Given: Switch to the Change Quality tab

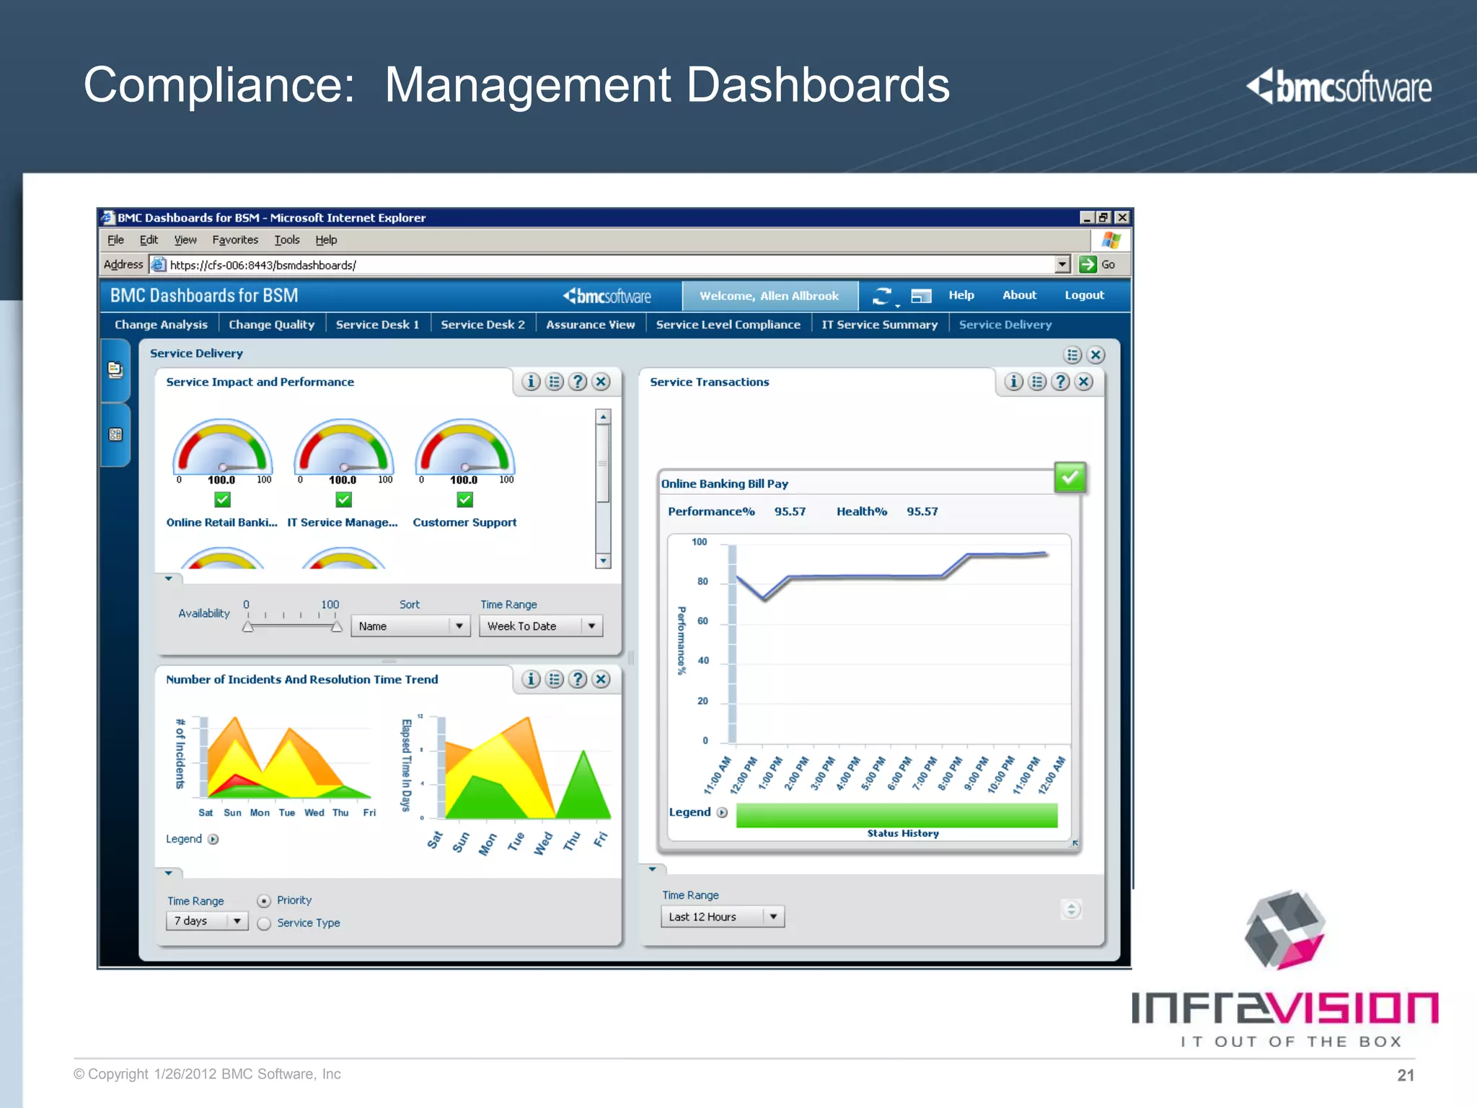Looking at the screenshot, I should [x=272, y=325].
